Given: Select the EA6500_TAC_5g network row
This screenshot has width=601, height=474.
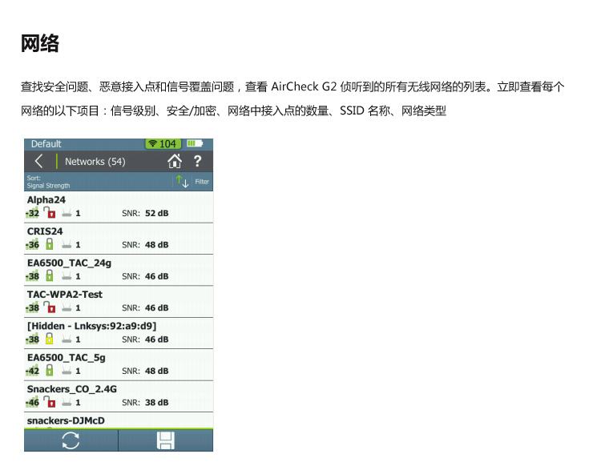Looking at the screenshot, I should click(119, 365).
